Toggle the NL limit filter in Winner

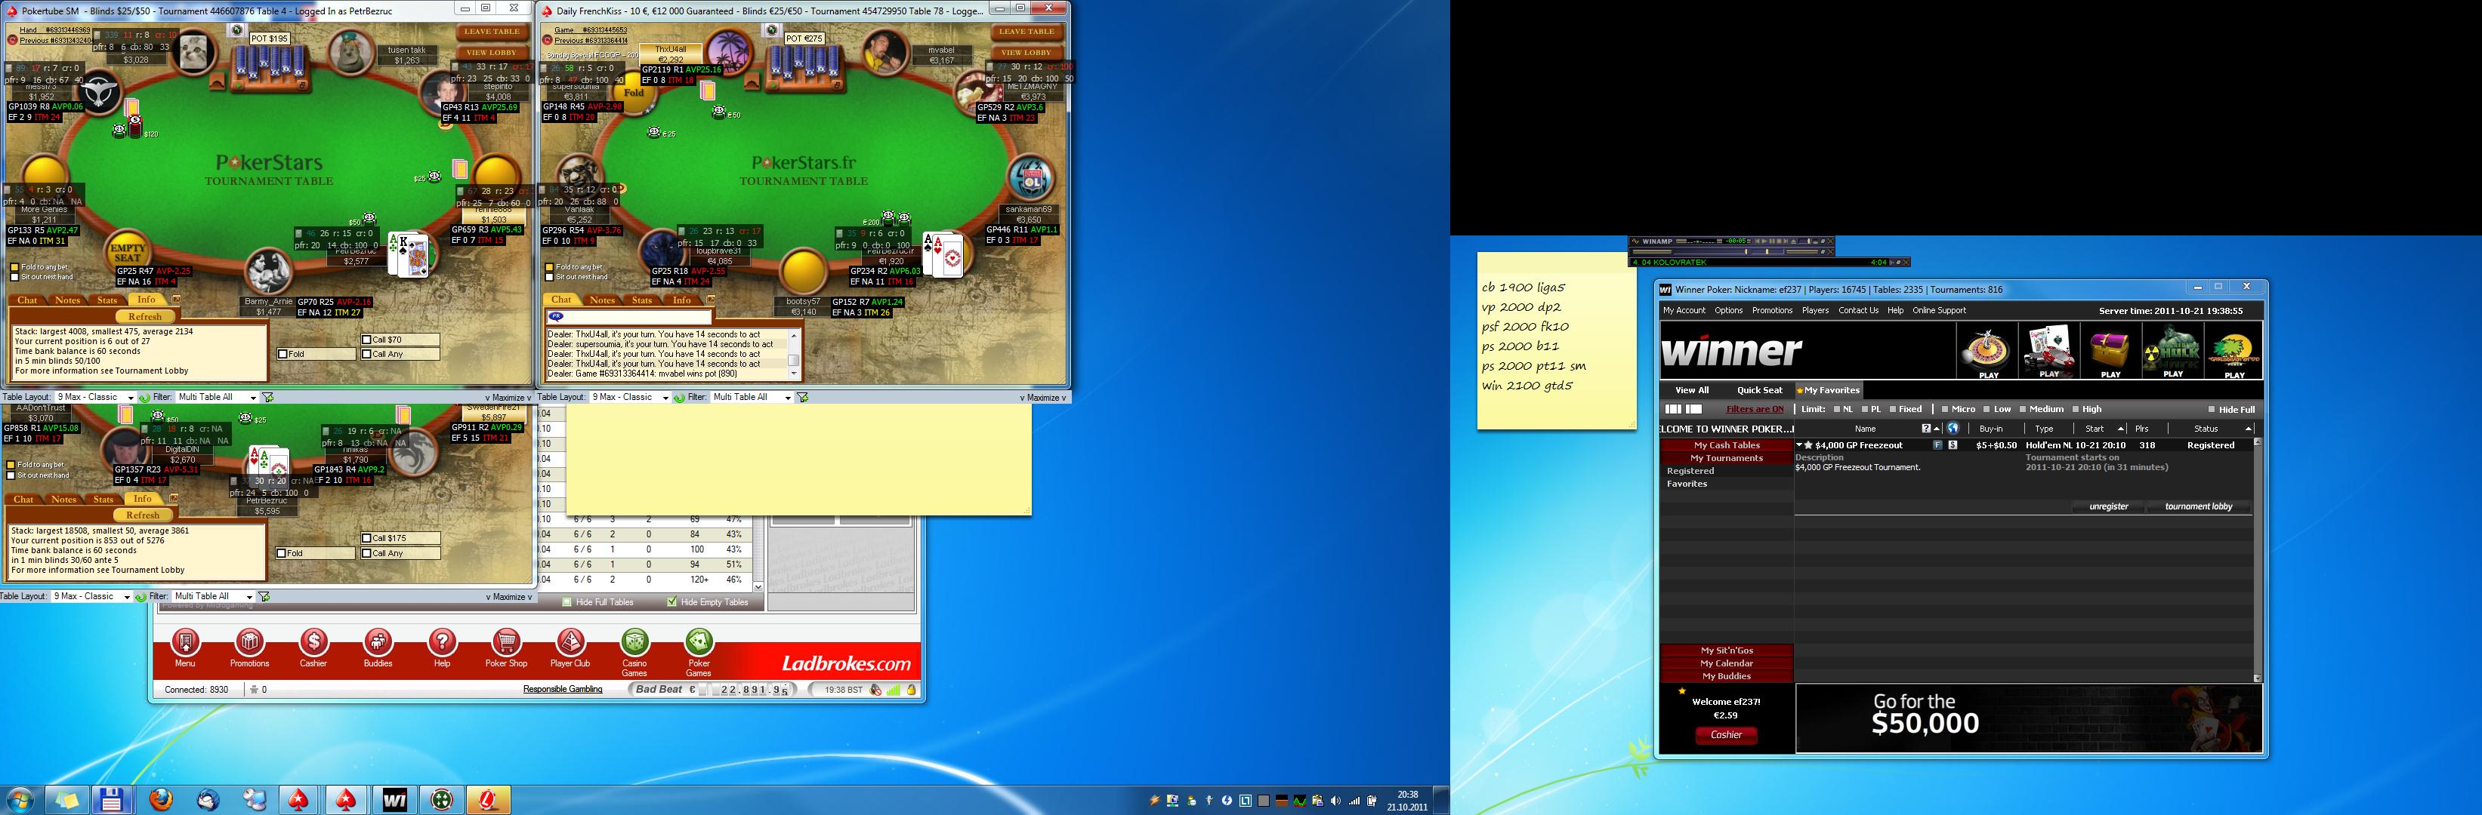1836,409
